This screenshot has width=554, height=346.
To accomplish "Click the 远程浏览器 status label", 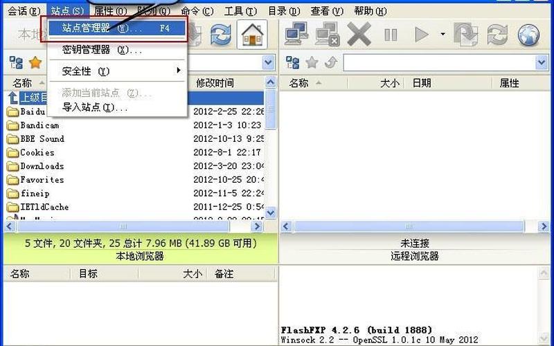I will [415, 256].
